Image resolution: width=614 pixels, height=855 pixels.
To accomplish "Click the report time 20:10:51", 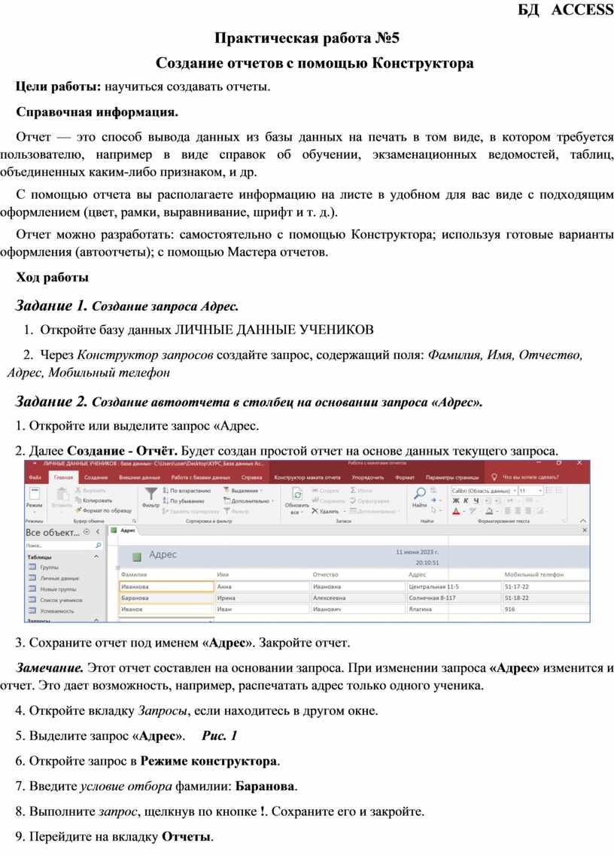I will click(x=427, y=562).
